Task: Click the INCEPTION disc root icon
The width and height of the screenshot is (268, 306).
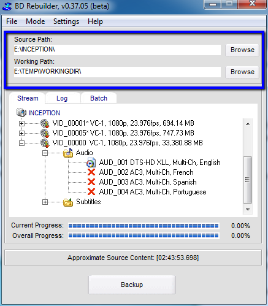Action: pos(21,113)
